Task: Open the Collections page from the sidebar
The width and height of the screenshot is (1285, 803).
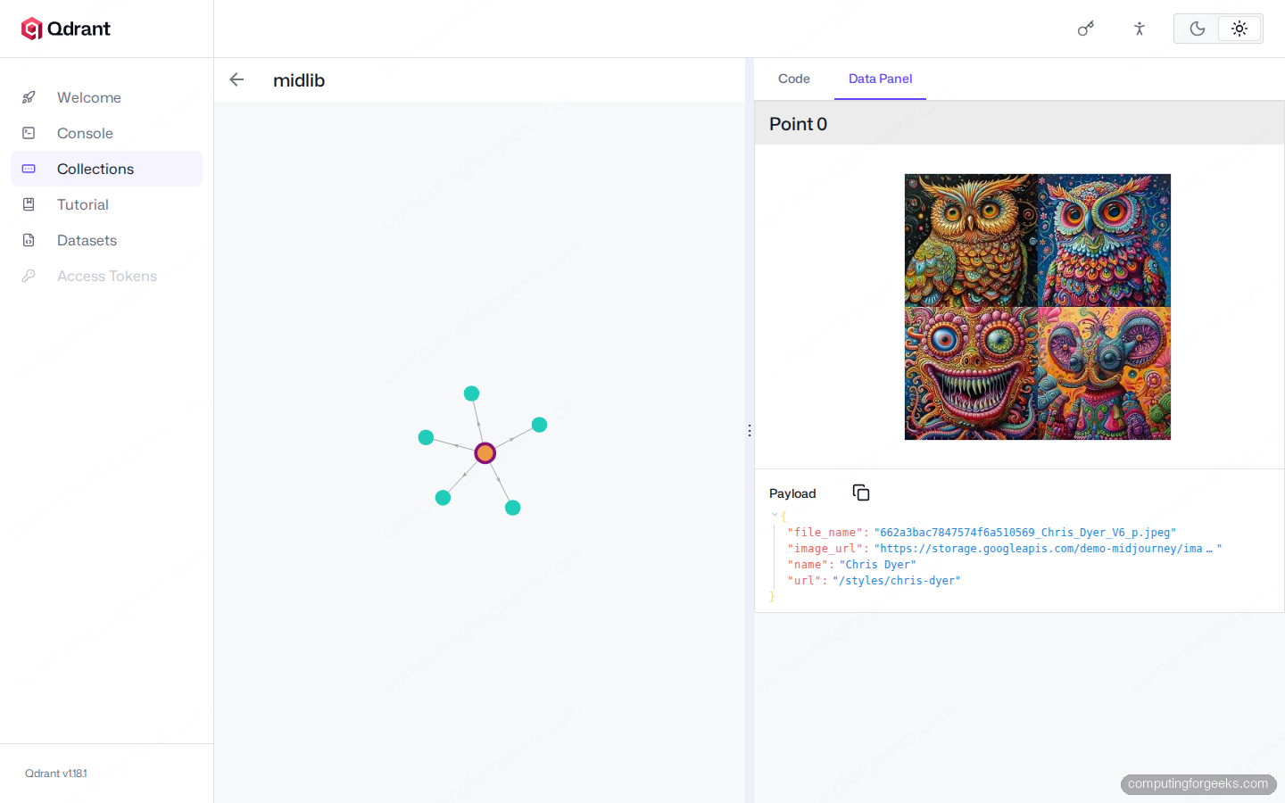Action: click(106, 169)
